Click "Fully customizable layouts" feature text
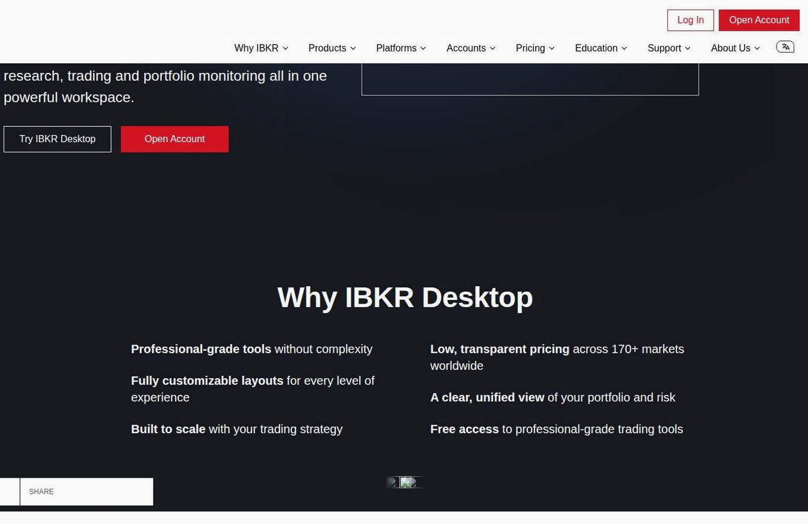The height and width of the screenshot is (524, 808). coord(207,381)
